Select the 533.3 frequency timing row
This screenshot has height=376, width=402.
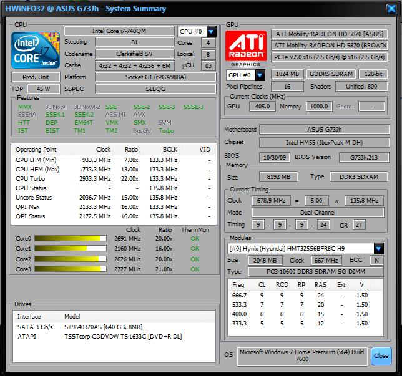(x=305, y=305)
